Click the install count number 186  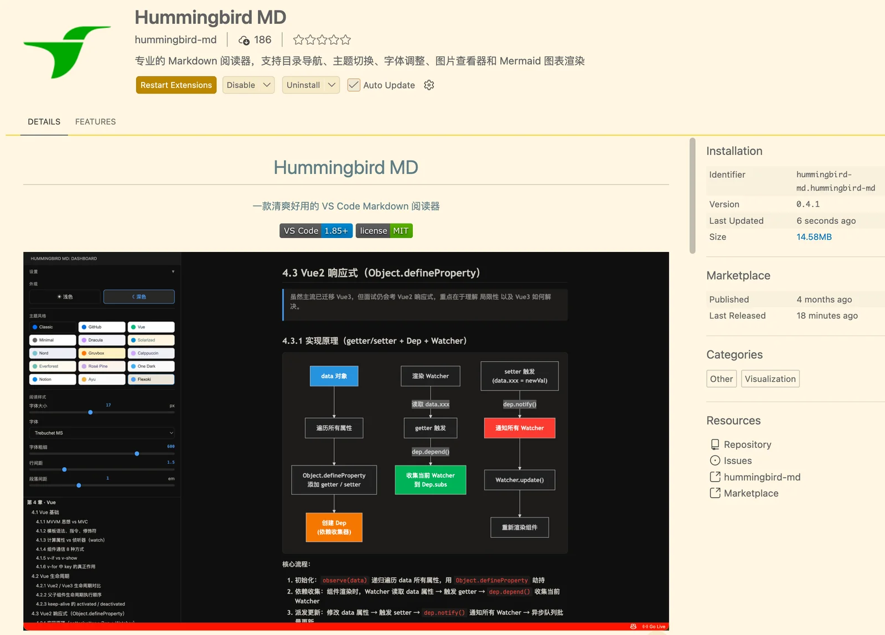pos(263,40)
